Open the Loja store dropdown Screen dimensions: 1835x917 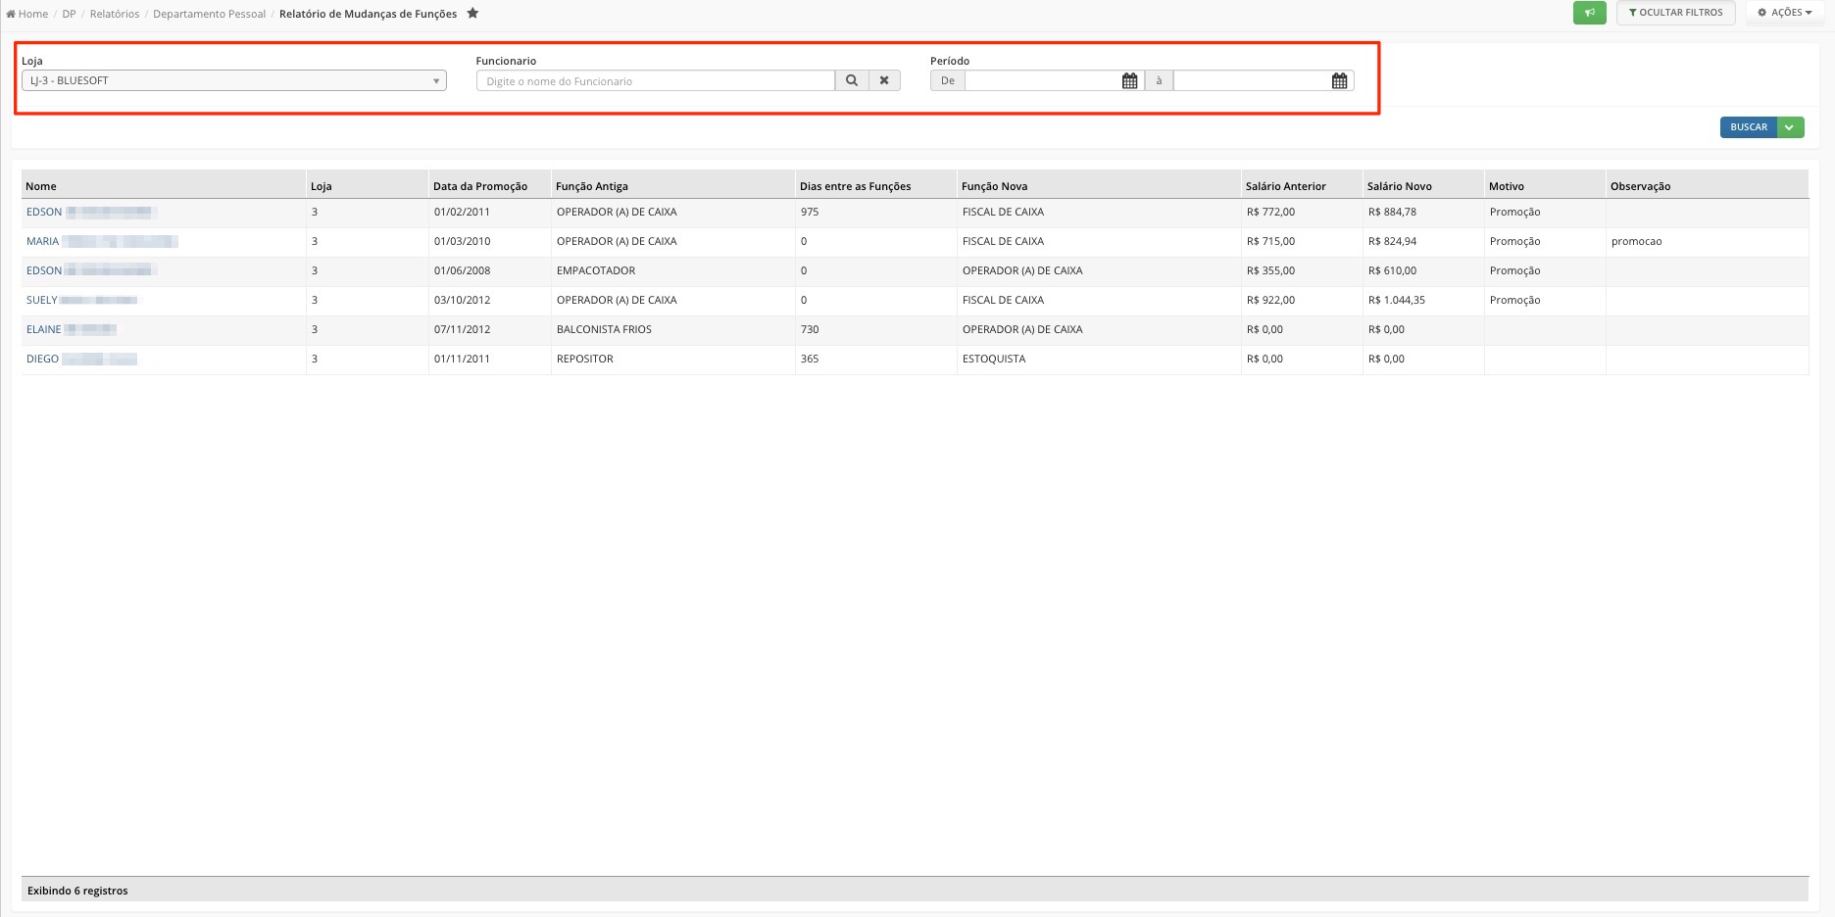click(234, 80)
